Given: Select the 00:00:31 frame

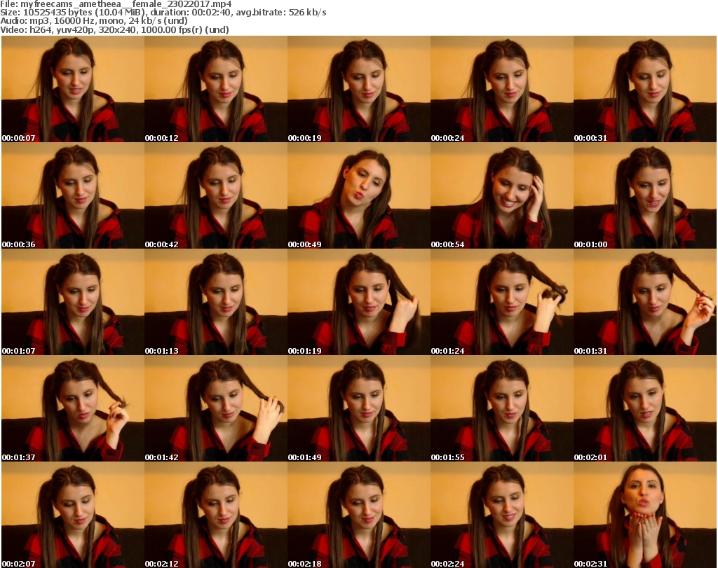Looking at the screenshot, I should click(x=645, y=89).
